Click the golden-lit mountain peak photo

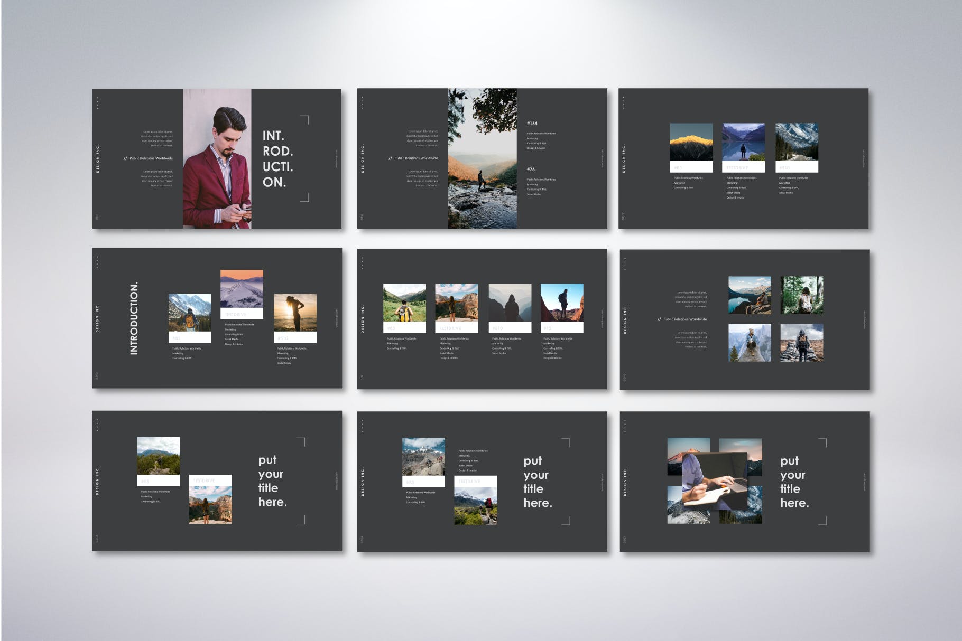(x=691, y=142)
